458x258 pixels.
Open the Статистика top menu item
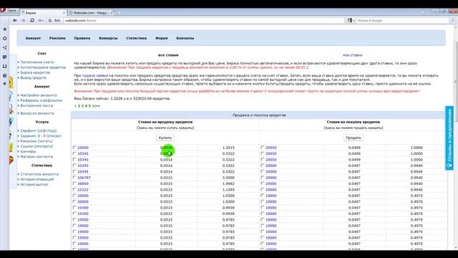coord(137,38)
